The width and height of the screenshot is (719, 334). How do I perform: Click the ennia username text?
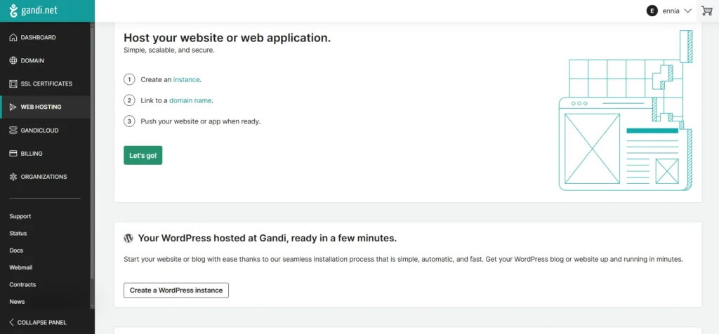tap(671, 11)
